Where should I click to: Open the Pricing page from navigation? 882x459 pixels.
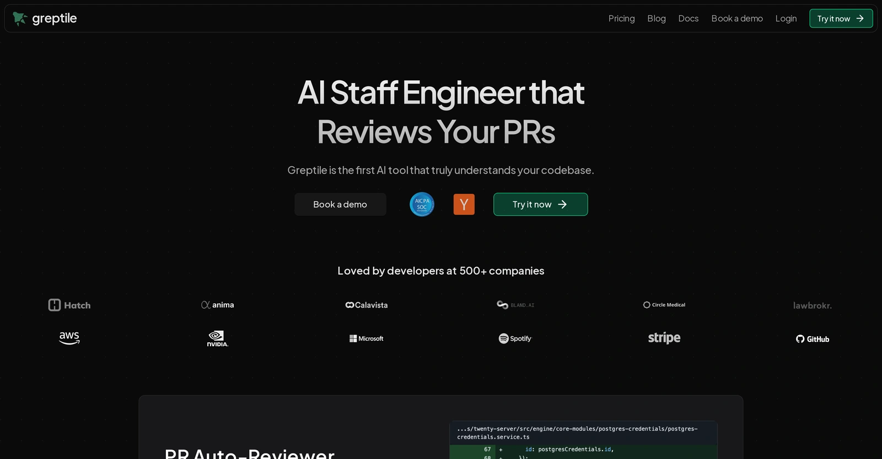pyautogui.click(x=622, y=19)
